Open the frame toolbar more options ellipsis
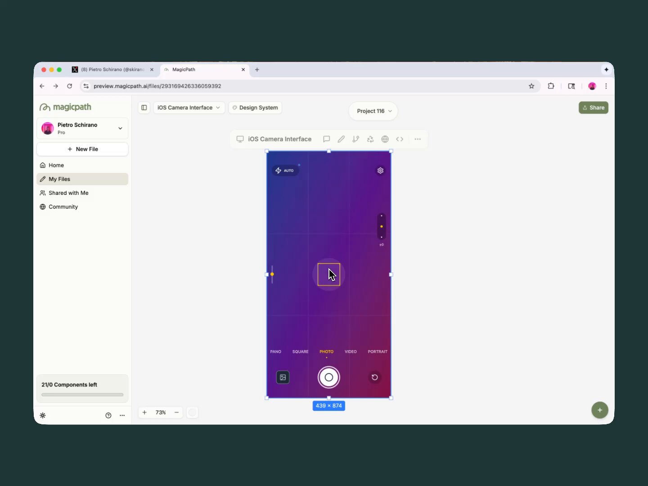 [x=418, y=139]
